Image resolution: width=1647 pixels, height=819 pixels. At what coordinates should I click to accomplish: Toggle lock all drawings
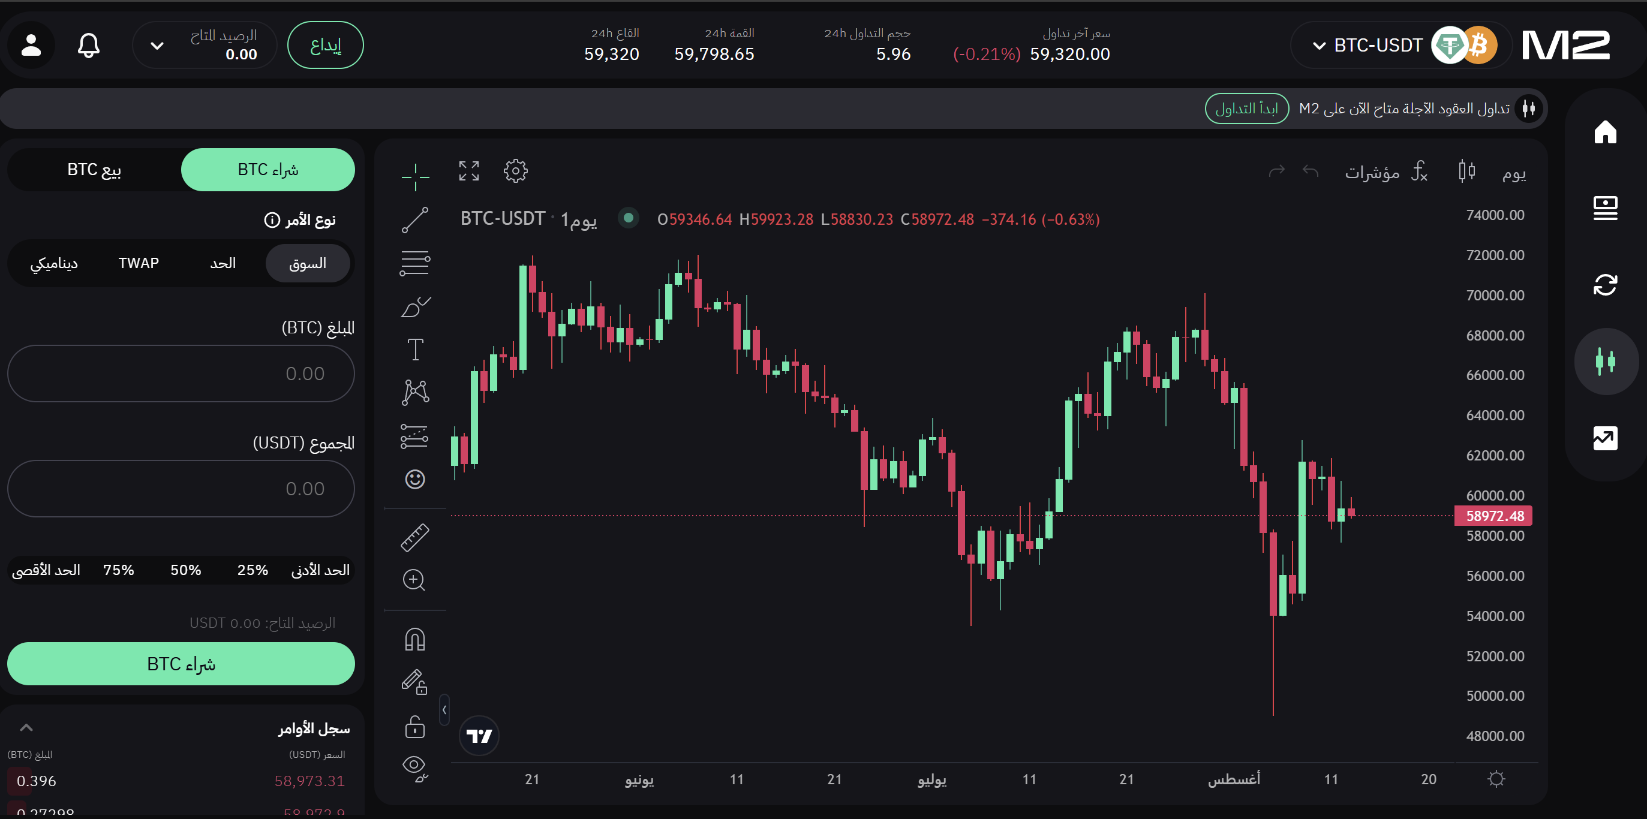pyautogui.click(x=415, y=727)
